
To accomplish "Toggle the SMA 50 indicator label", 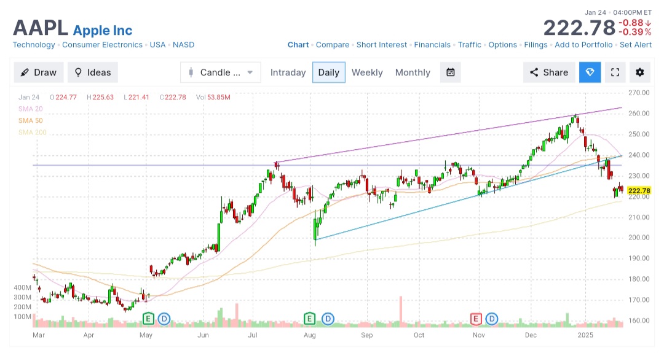I will click(31, 120).
